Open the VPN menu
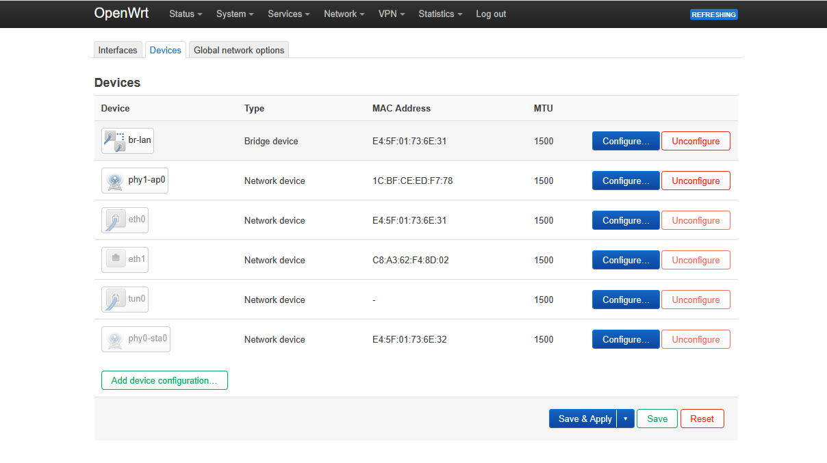Screen dimensions: 827x463 pyautogui.click(x=392, y=14)
